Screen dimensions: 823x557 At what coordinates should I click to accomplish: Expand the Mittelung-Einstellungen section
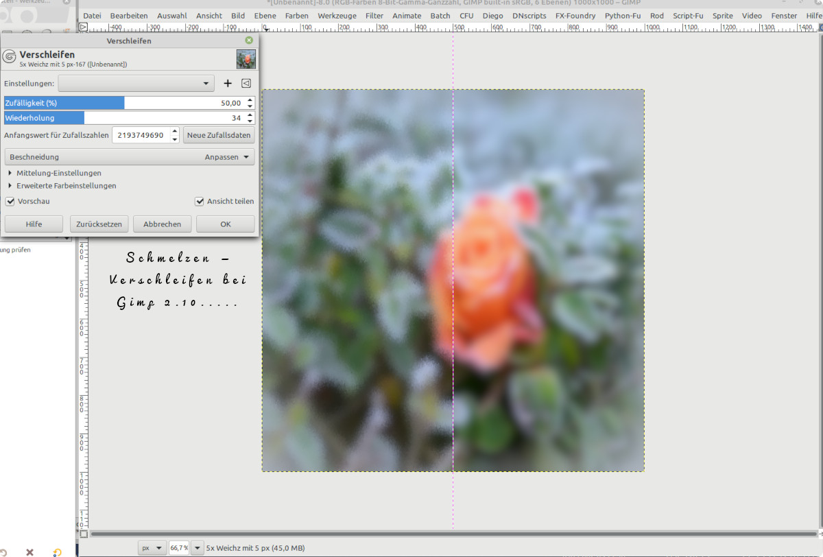[x=10, y=174]
